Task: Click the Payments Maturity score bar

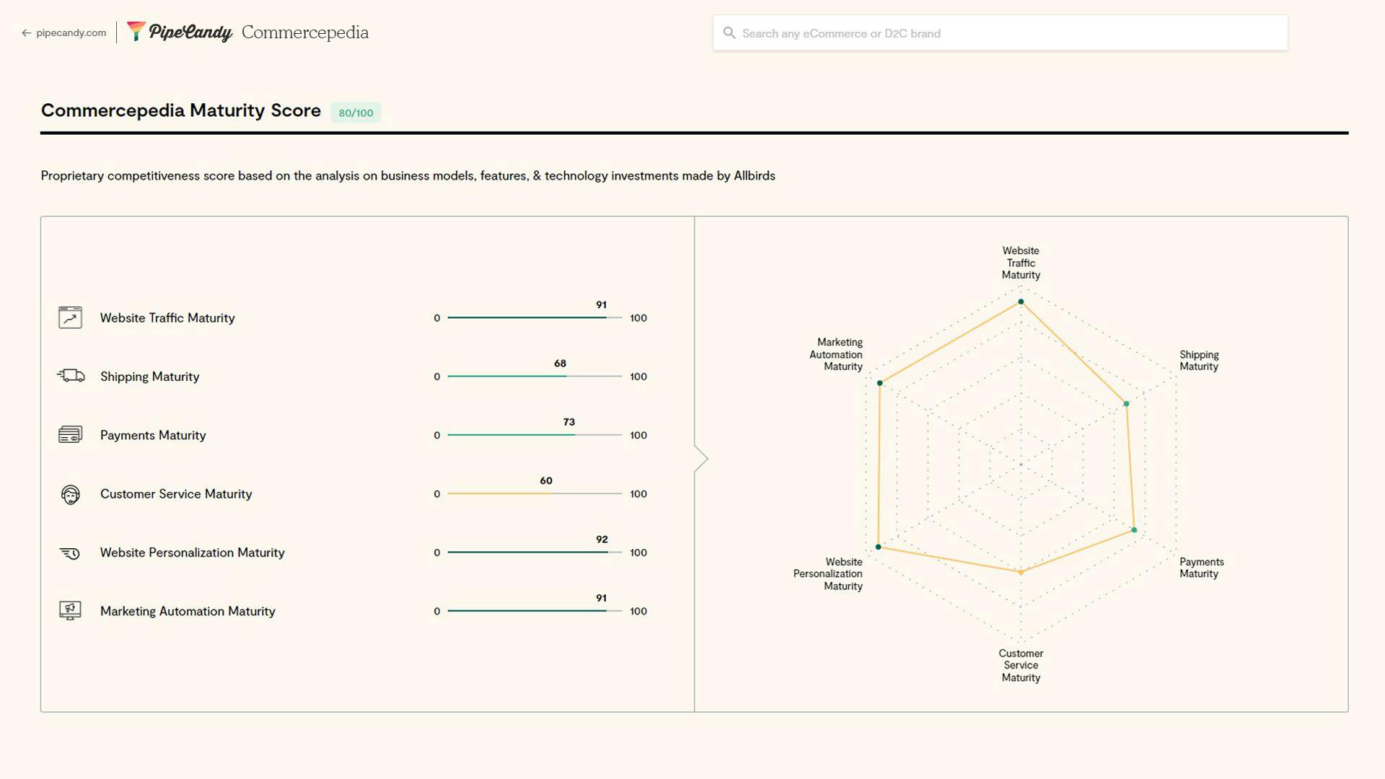Action: tap(535, 435)
